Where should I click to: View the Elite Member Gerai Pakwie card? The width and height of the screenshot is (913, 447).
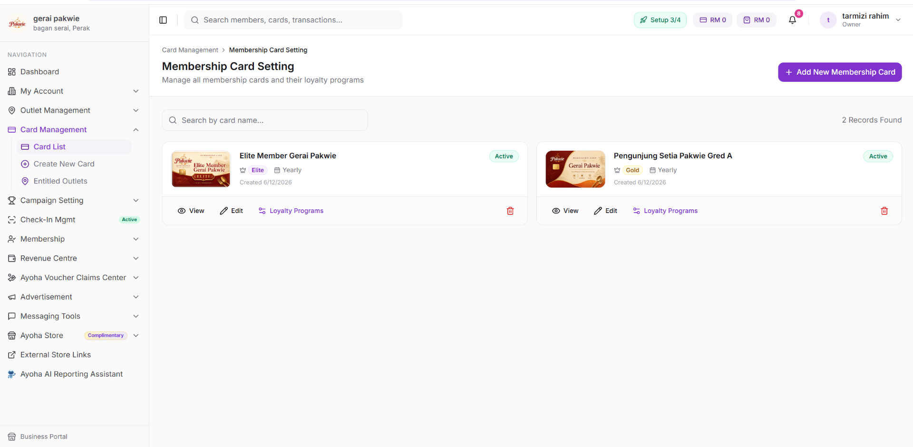click(x=191, y=211)
